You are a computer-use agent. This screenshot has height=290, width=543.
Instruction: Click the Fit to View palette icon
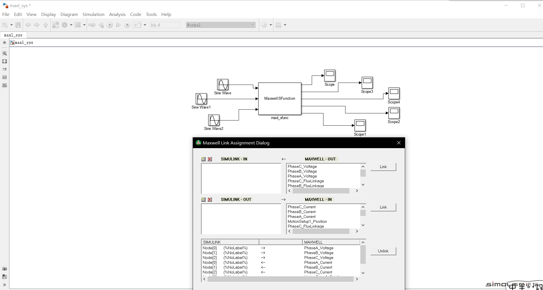(x=5, y=61)
